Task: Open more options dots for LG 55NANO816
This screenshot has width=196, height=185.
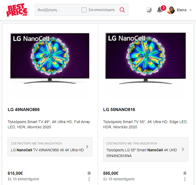Action: 185,179
